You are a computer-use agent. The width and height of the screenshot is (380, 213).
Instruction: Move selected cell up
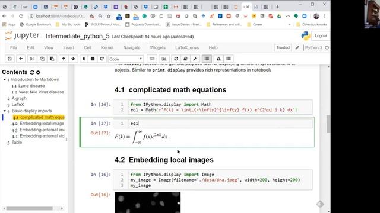(64, 59)
